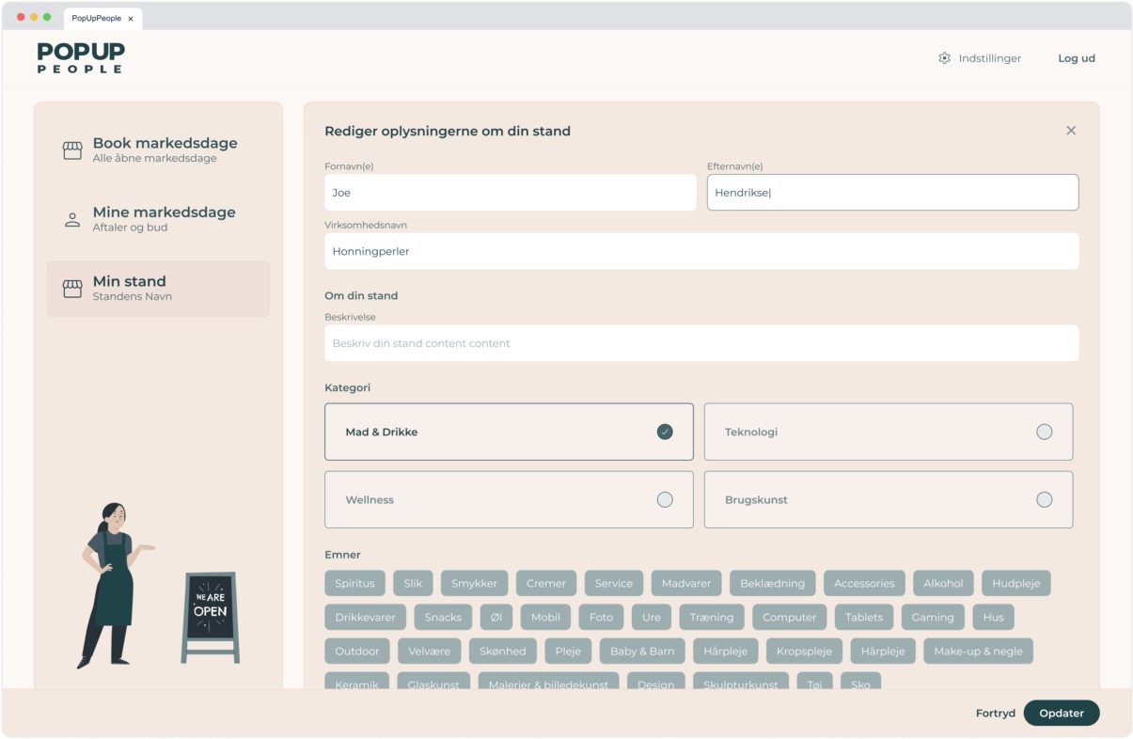This screenshot has width=1133, height=739.
Task: Close the PopUpPeople browser tab
Action: [x=131, y=17]
